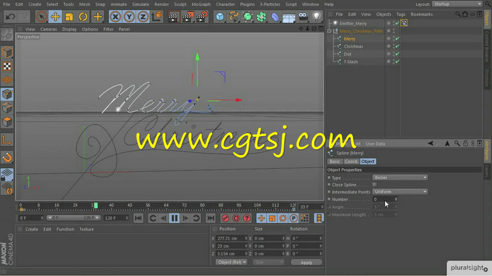Open the Array modeling objects
The image size is (492, 276).
261,17
